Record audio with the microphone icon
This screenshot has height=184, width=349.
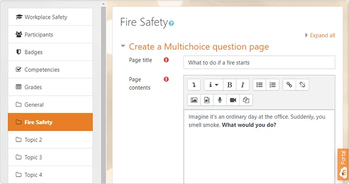pyautogui.click(x=220, y=100)
